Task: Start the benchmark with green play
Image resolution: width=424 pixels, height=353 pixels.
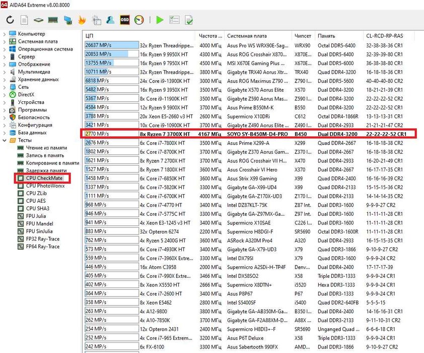Action: [160, 20]
